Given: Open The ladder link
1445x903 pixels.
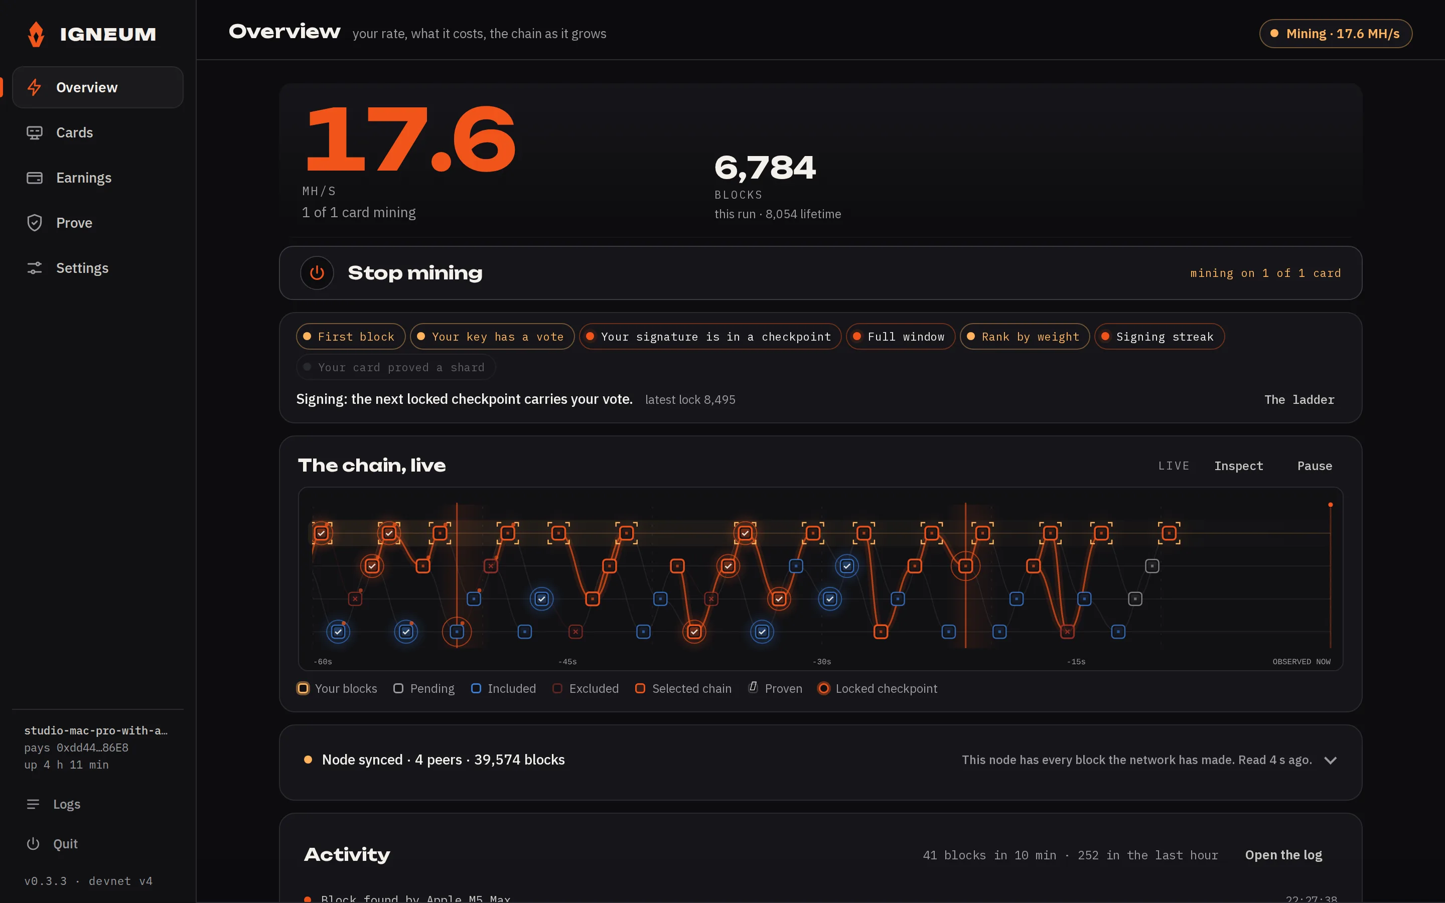Looking at the screenshot, I should (1299, 399).
